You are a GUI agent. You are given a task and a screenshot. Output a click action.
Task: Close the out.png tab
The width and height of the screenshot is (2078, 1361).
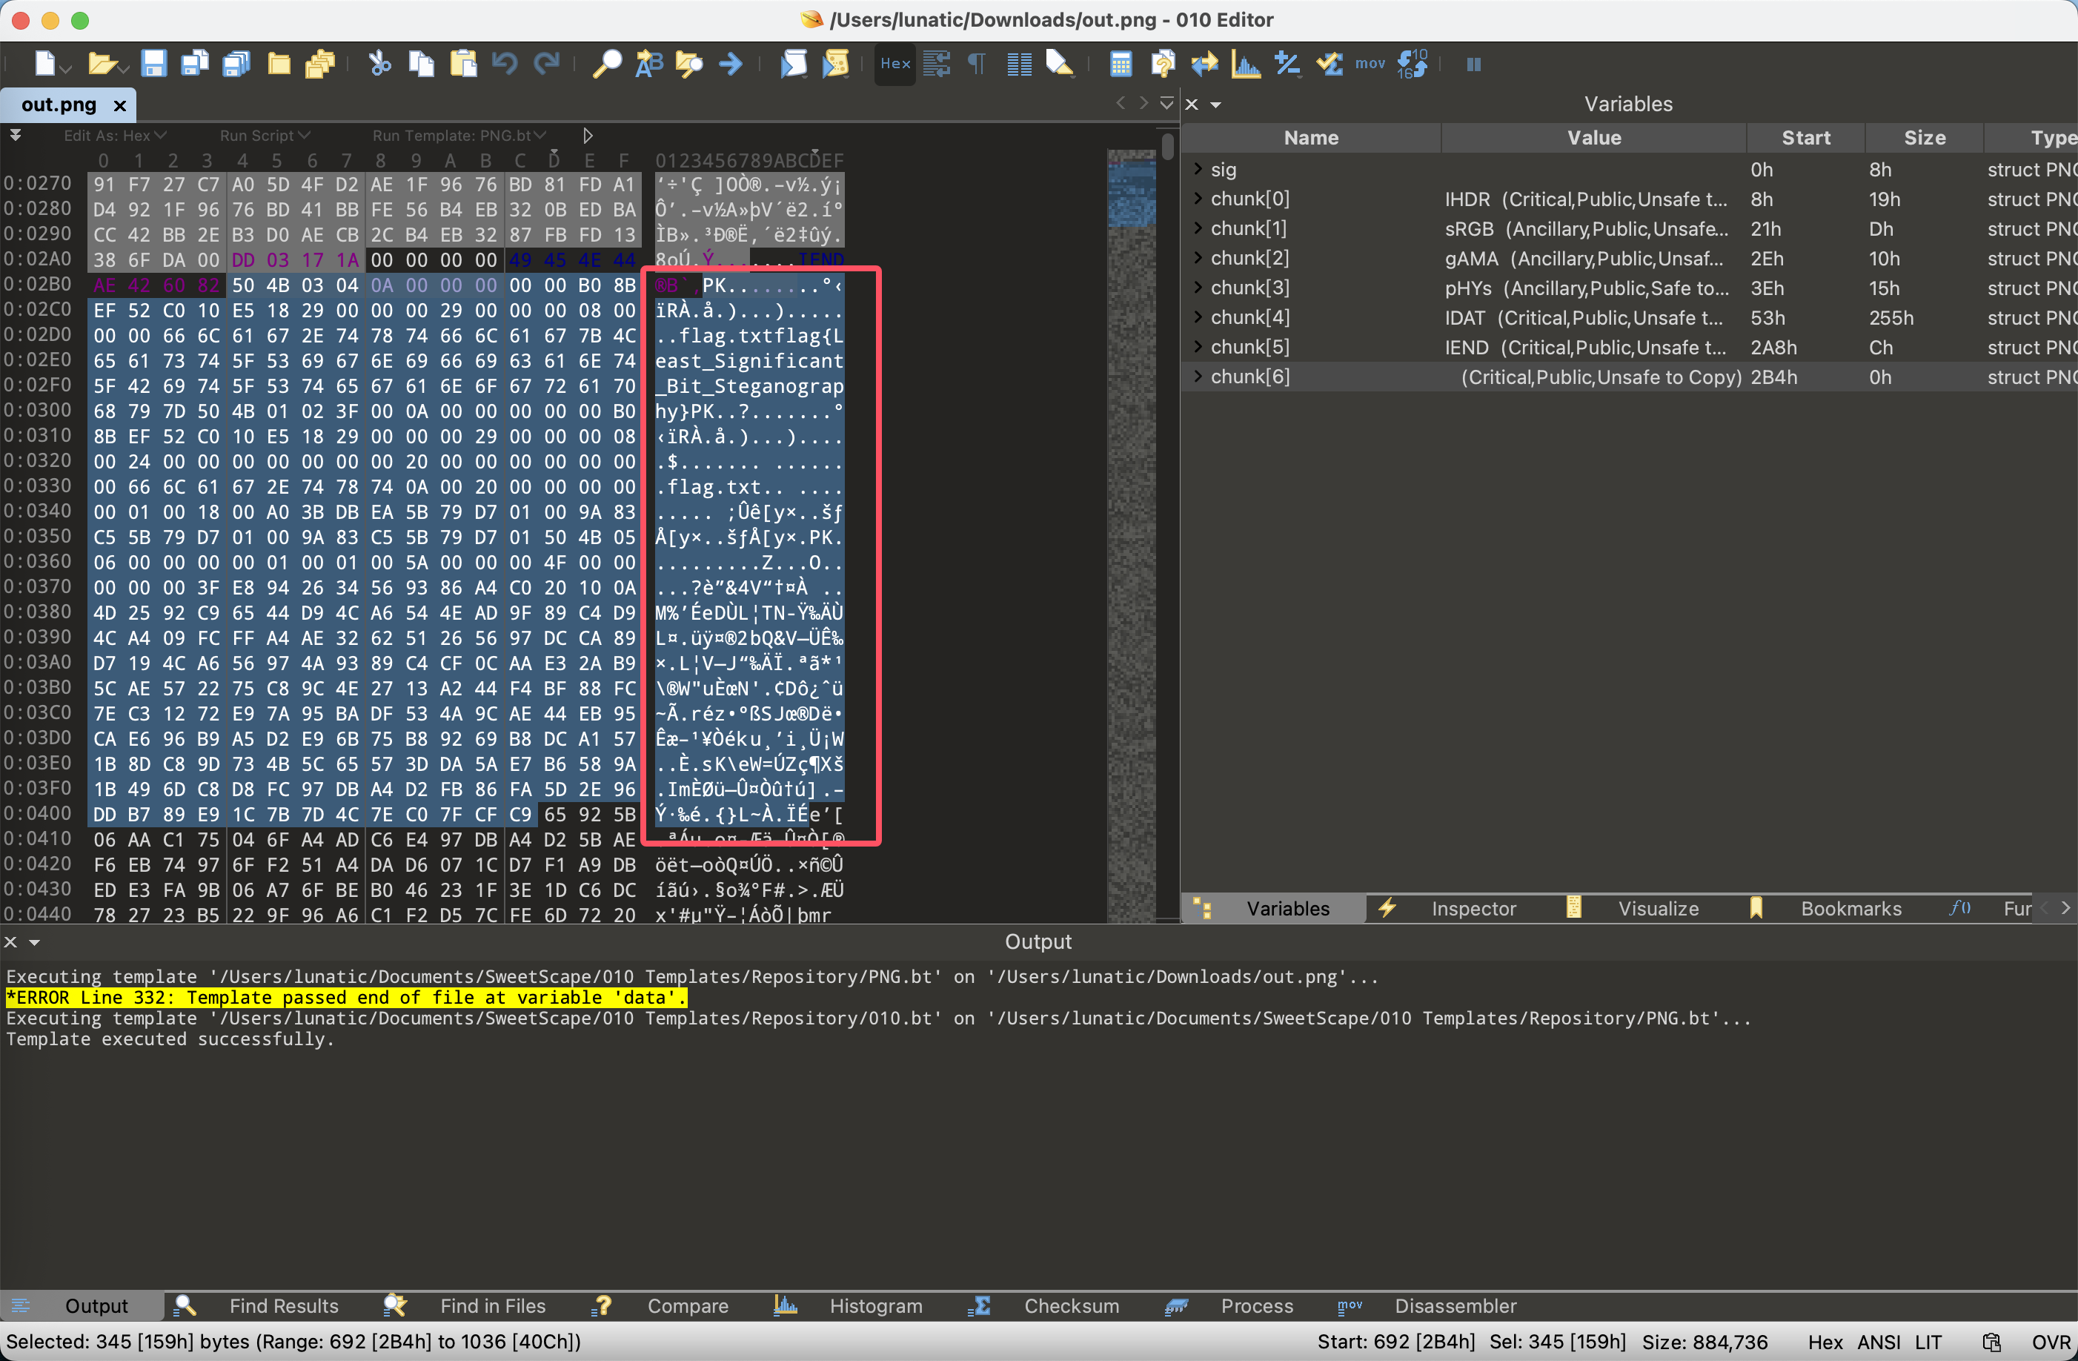click(x=119, y=106)
